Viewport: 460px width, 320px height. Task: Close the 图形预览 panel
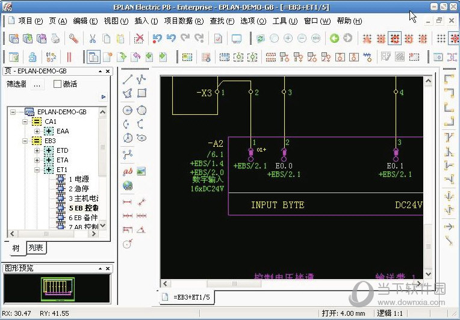tap(108, 268)
